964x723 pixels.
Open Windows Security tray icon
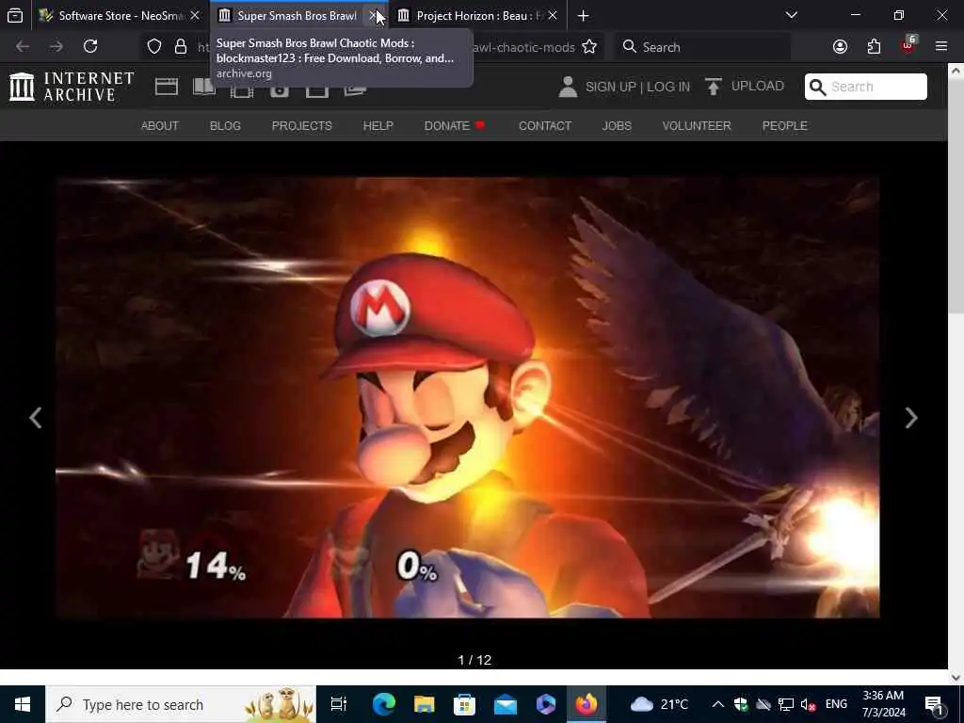(741, 704)
